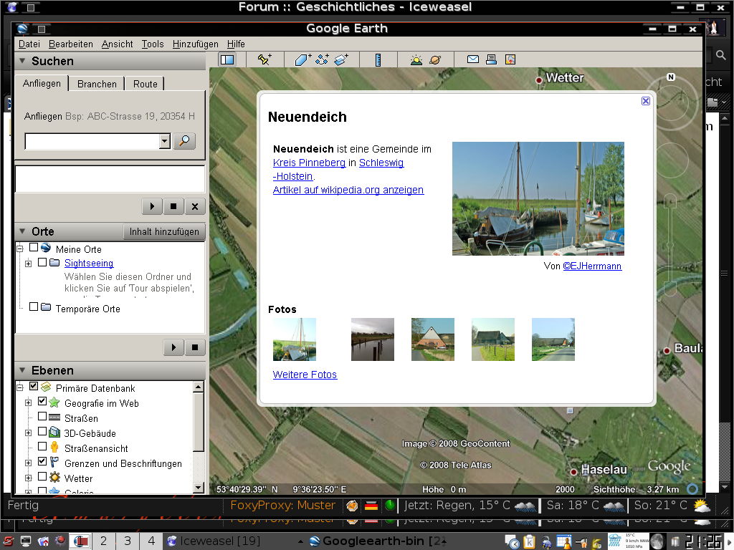Viewport: 734px width, 550px height.
Task: Expand the Sightseeing folder tree node
Action: point(29,264)
